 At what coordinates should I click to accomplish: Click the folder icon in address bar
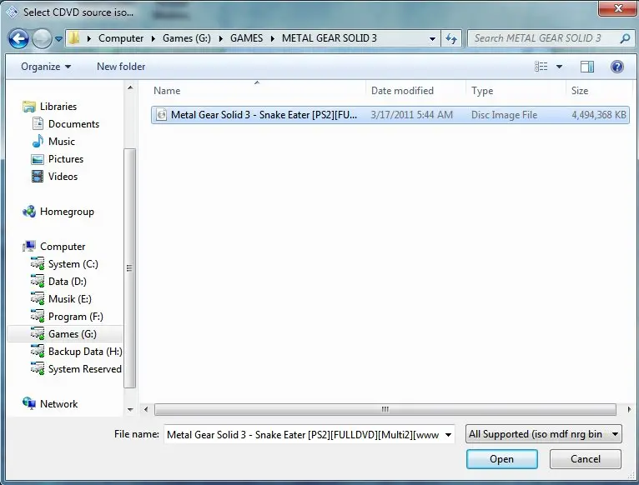73,38
